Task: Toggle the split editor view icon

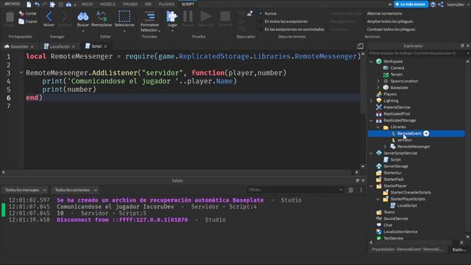Action: (x=360, y=46)
